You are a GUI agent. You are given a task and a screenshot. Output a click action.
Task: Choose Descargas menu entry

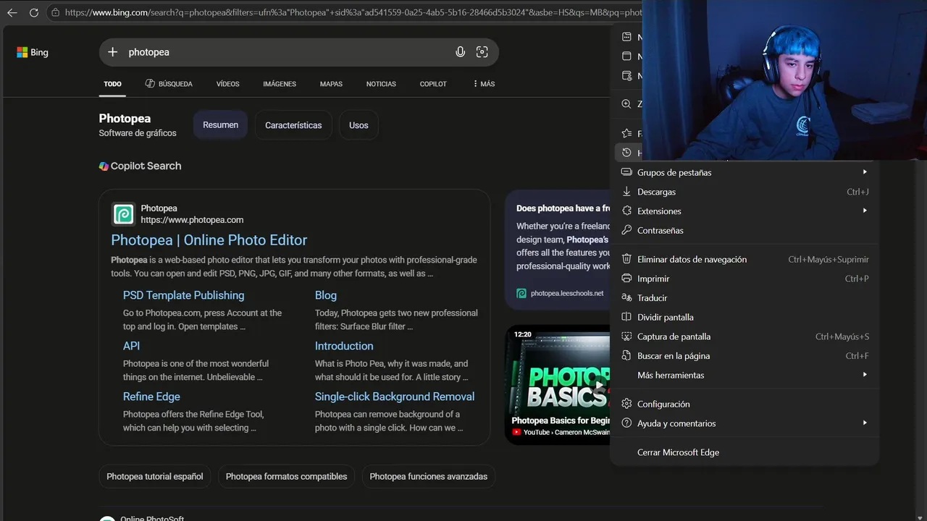pos(744,192)
